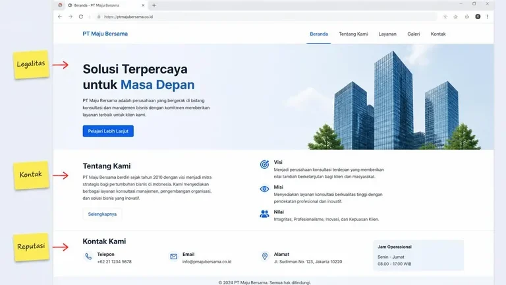The image size is (506, 285).
Task: Click phone number +62 21 1234 5678
Action: [x=114, y=262]
